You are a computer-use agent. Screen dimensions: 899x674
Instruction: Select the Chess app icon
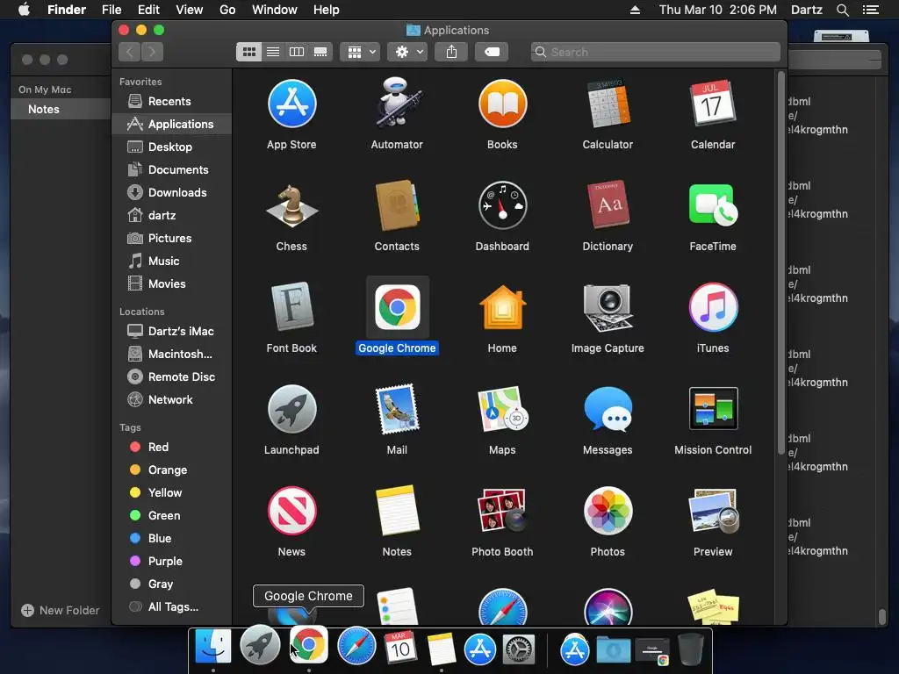pos(291,205)
